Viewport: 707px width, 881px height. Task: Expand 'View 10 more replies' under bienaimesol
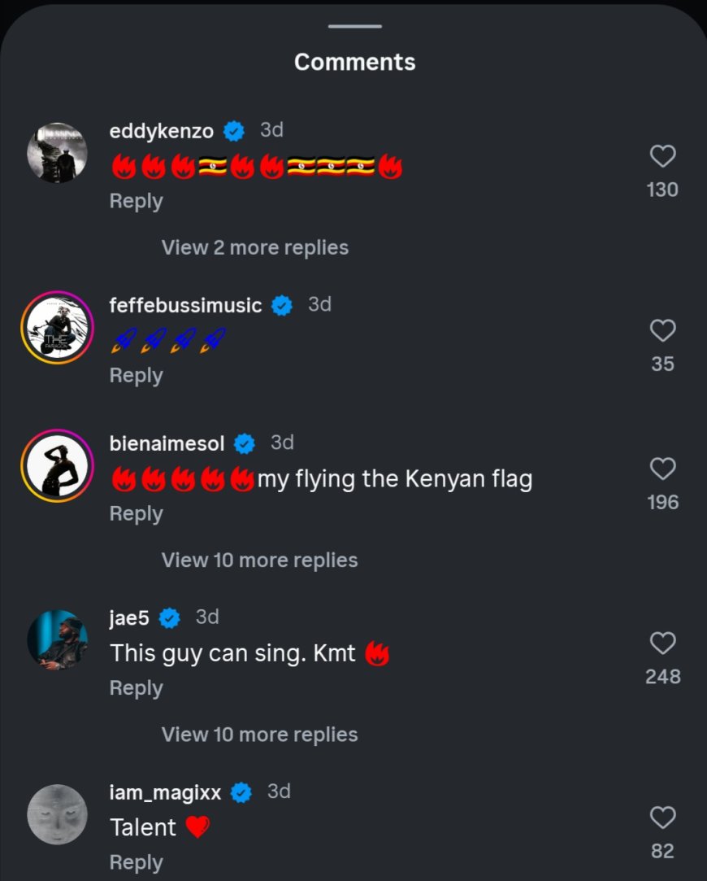click(x=259, y=560)
